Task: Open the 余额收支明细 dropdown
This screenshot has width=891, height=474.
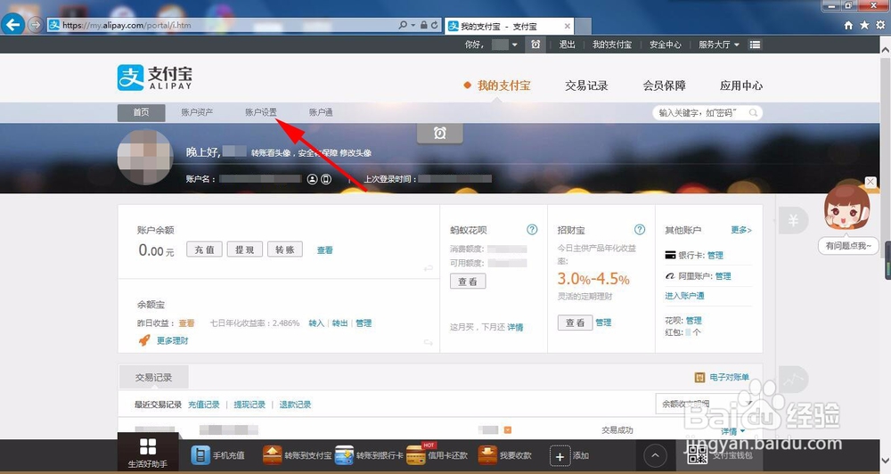Action: 705,404
